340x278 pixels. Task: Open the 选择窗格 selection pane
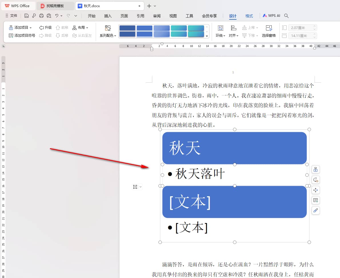tap(269, 31)
